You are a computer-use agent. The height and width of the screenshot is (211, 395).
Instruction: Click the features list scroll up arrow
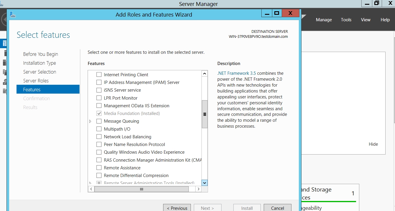click(x=204, y=74)
